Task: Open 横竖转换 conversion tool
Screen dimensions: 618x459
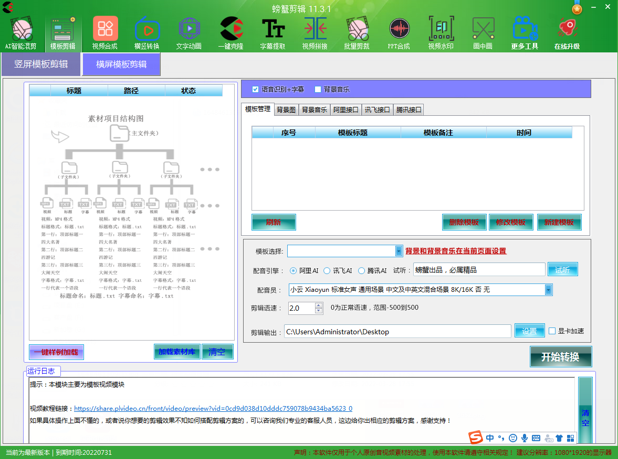Action: tap(147, 32)
